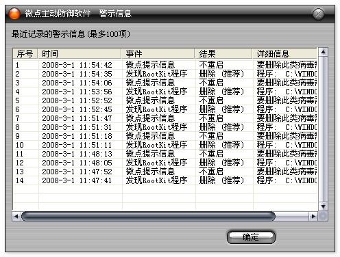
Task: Sort by the 序号 column header
Action: tap(25, 54)
